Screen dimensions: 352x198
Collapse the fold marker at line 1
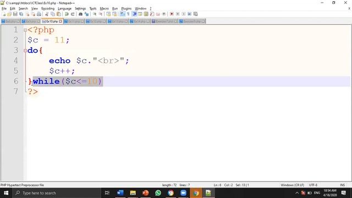click(25, 30)
